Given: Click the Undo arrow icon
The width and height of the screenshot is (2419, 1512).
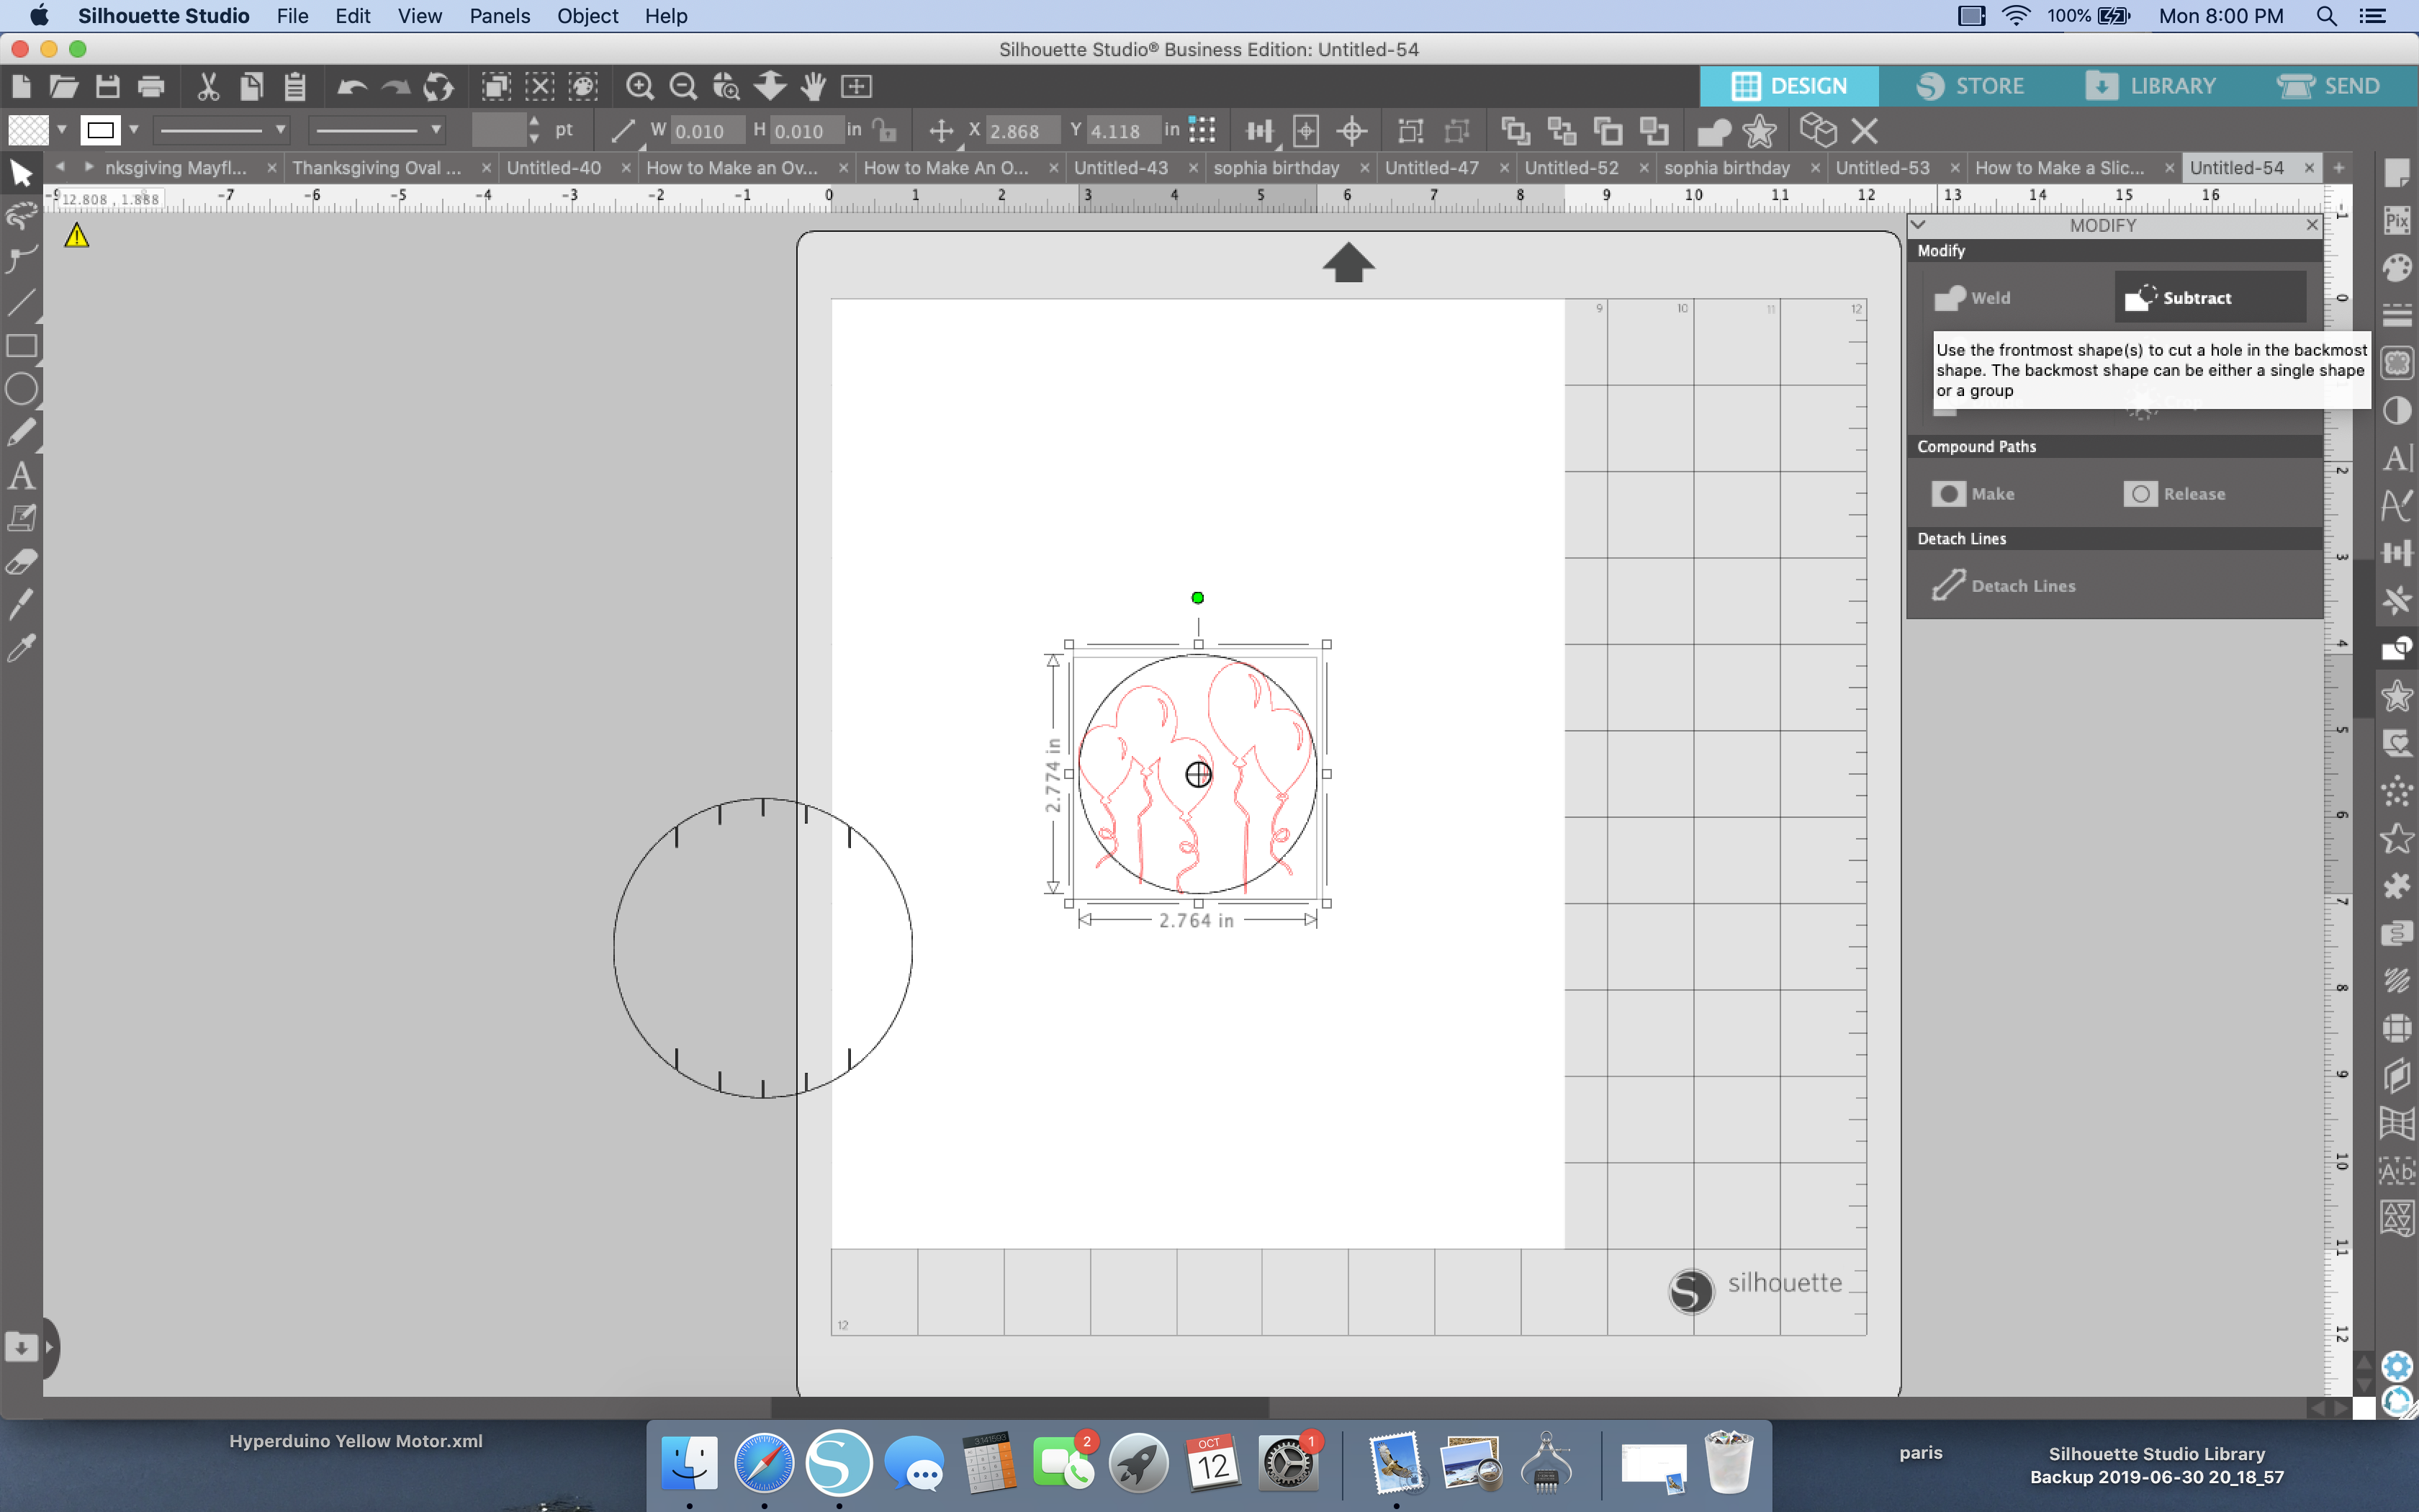Looking at the screenshot, I should click(x=351, y=87).
